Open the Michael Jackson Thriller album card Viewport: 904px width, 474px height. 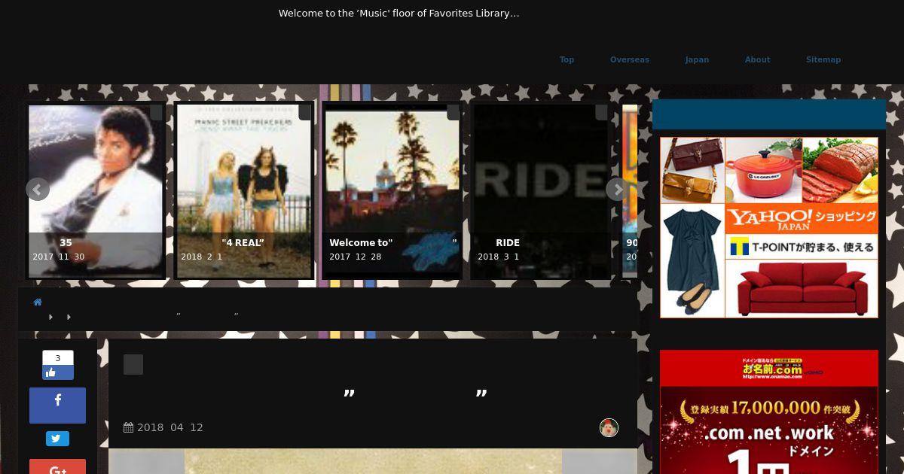point(96,191)
